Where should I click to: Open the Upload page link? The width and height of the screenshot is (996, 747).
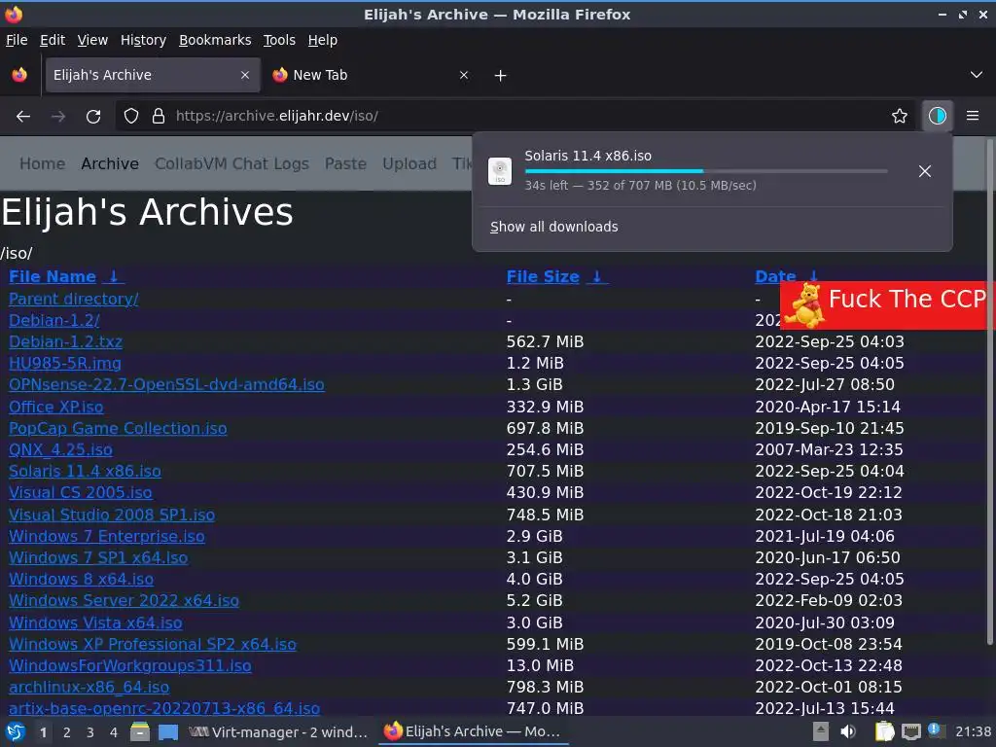(x=409, y=163)
